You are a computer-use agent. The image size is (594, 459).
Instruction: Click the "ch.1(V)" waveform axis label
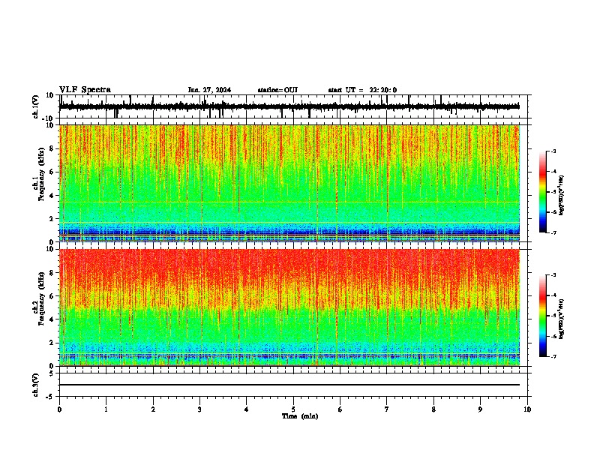36,106
